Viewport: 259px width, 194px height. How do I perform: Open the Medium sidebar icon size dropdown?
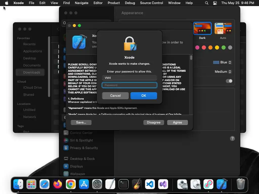pyautogui.click(x=223, y=71)
